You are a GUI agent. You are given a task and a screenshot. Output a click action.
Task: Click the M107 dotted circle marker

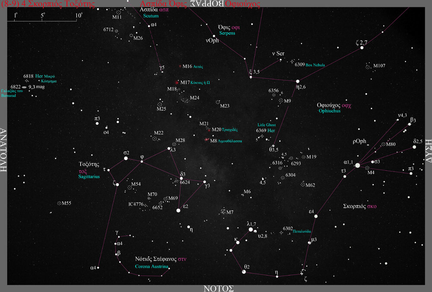click(x=368, y=67)
